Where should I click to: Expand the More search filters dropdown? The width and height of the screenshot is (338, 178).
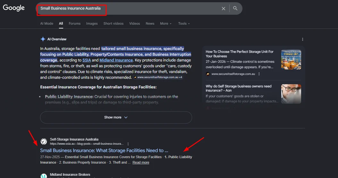tap(166, 23)
